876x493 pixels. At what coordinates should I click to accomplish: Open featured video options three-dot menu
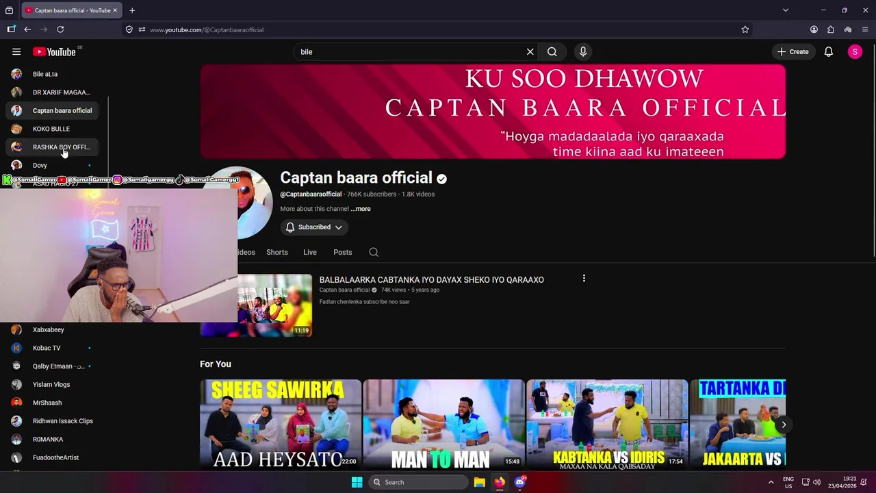[x=584, y=279]
